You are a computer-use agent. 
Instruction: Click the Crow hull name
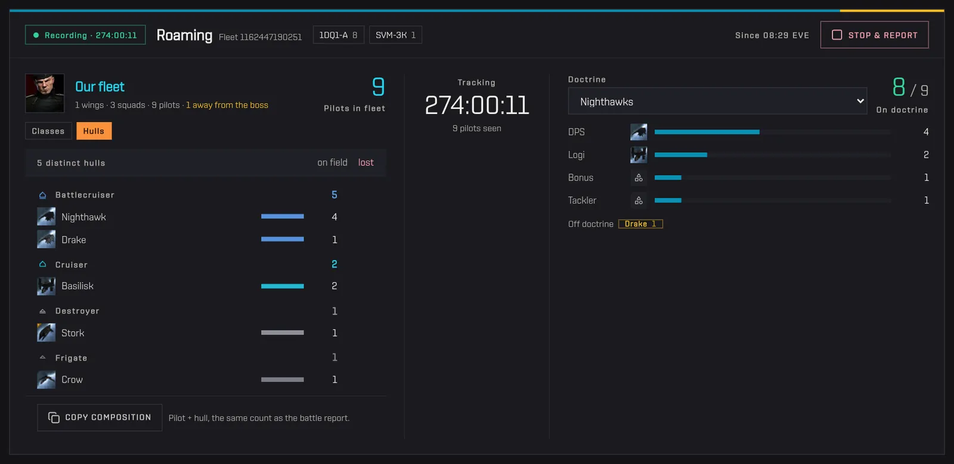tap(72, 379)
